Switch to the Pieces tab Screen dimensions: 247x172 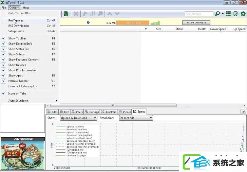125,112
